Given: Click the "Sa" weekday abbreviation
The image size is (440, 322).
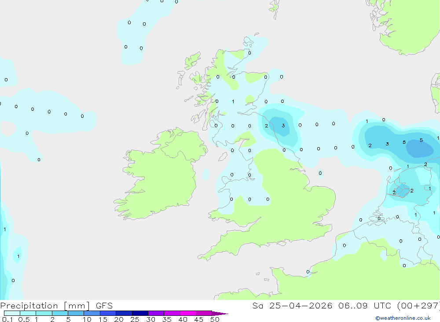Looking at the screenshot, I should coord(257,305).
